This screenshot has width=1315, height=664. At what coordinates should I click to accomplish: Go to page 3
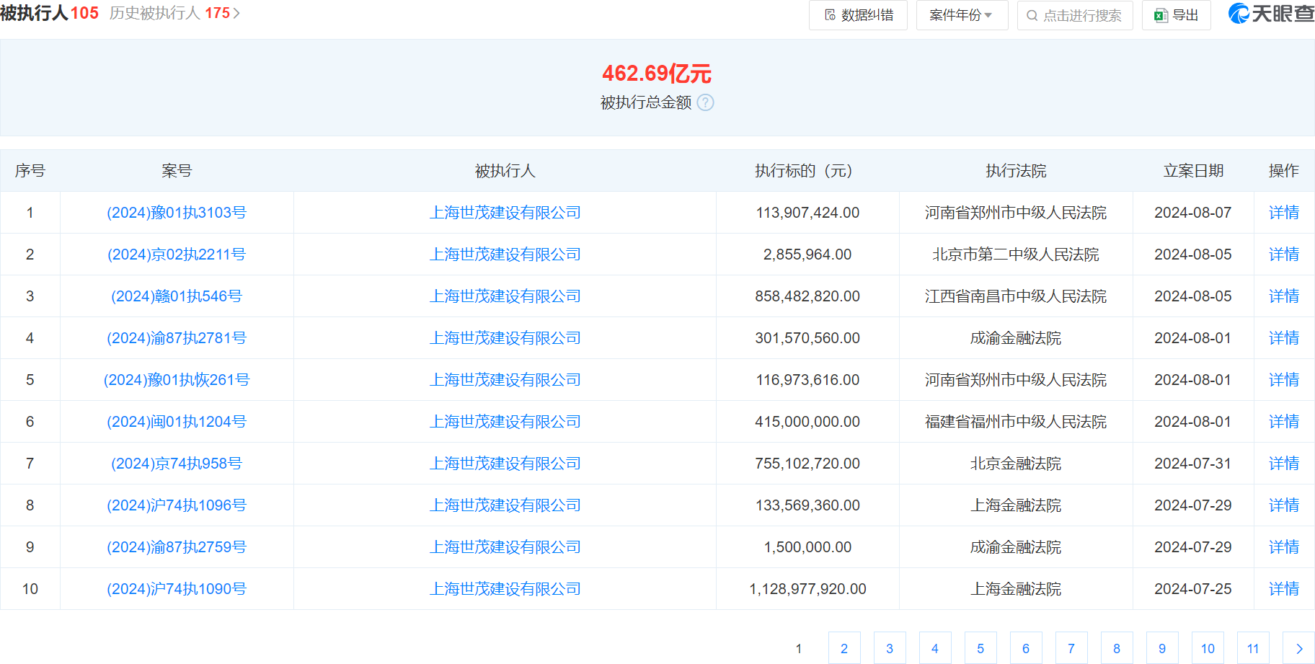click(890, 648)
